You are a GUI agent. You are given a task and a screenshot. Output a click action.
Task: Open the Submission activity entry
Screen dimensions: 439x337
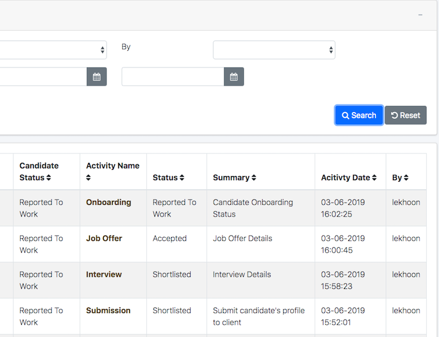point(108,311)
